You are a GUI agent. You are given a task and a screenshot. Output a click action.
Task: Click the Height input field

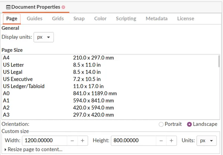click(x=133, y=141)
